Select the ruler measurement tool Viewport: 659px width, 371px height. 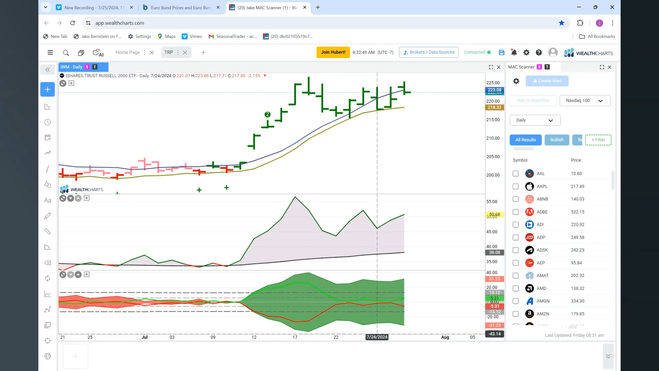(x=48, y=232)
